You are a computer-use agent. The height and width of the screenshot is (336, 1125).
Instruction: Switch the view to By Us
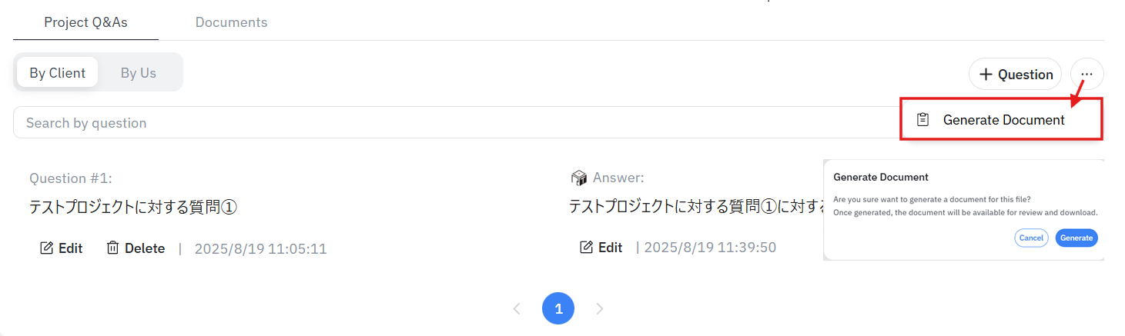(139, 73)
